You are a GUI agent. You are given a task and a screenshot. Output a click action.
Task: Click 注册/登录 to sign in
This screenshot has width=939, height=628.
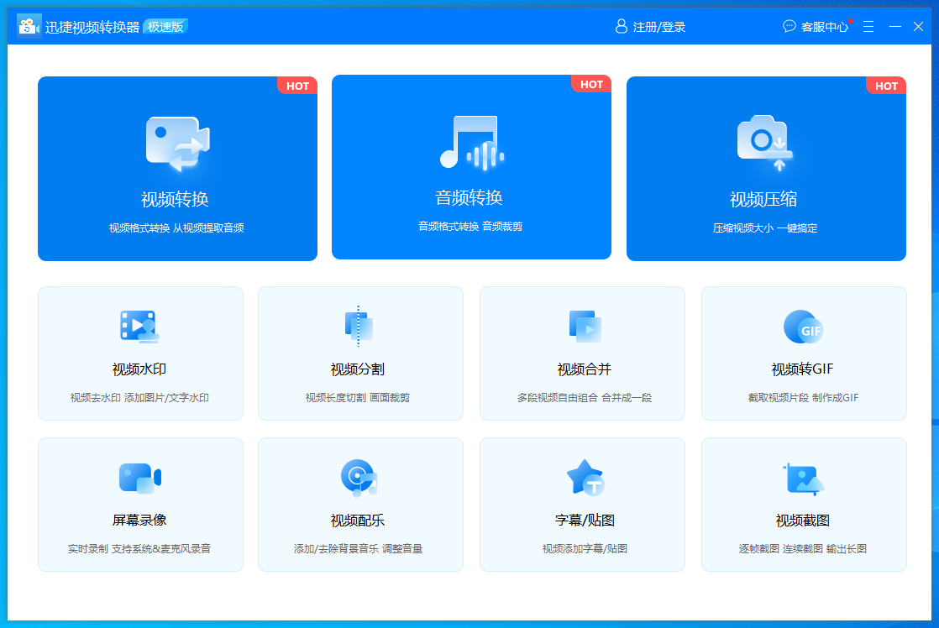[659, 27]
